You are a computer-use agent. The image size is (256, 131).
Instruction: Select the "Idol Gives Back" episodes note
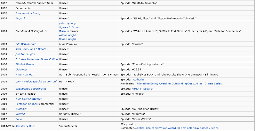(x=170, y=75)
